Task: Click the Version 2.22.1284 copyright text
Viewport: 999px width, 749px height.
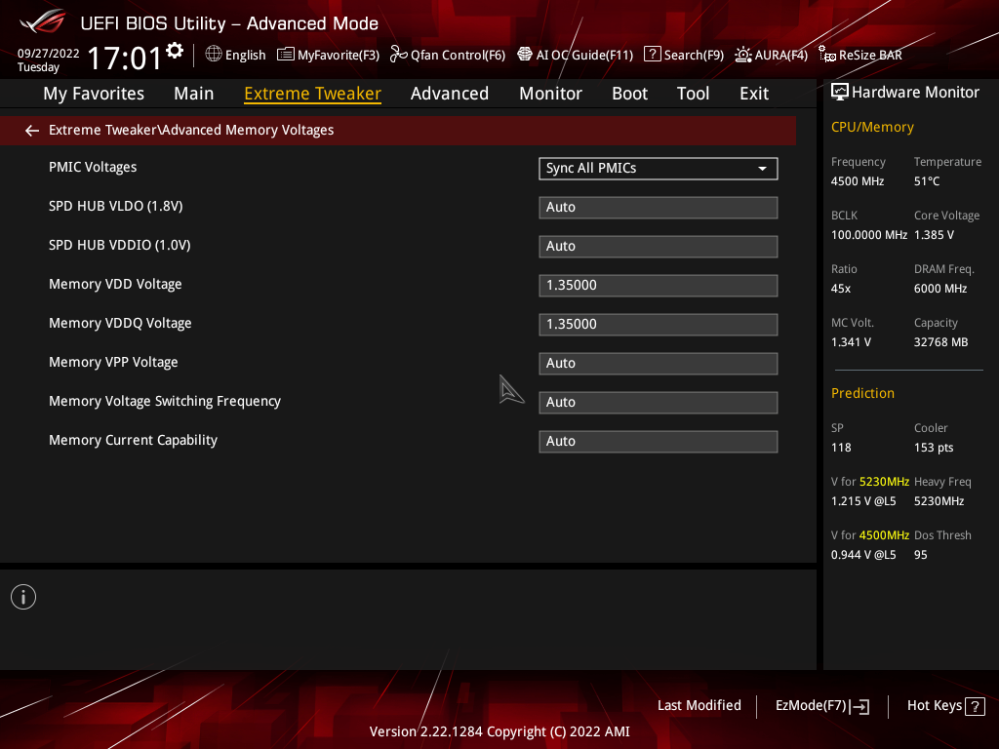Action: [x=499, y=731]
